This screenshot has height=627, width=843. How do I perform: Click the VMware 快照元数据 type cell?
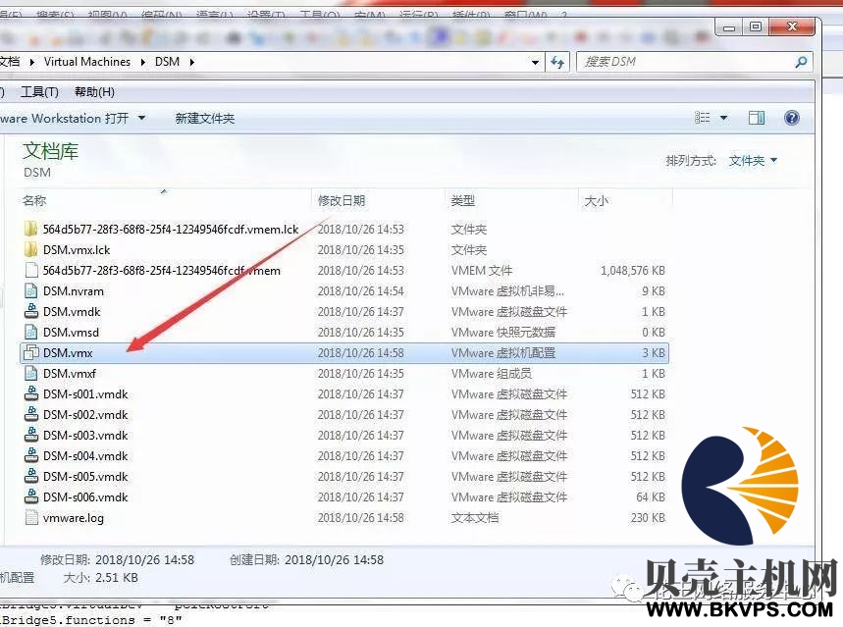click(x=503, y=333)
